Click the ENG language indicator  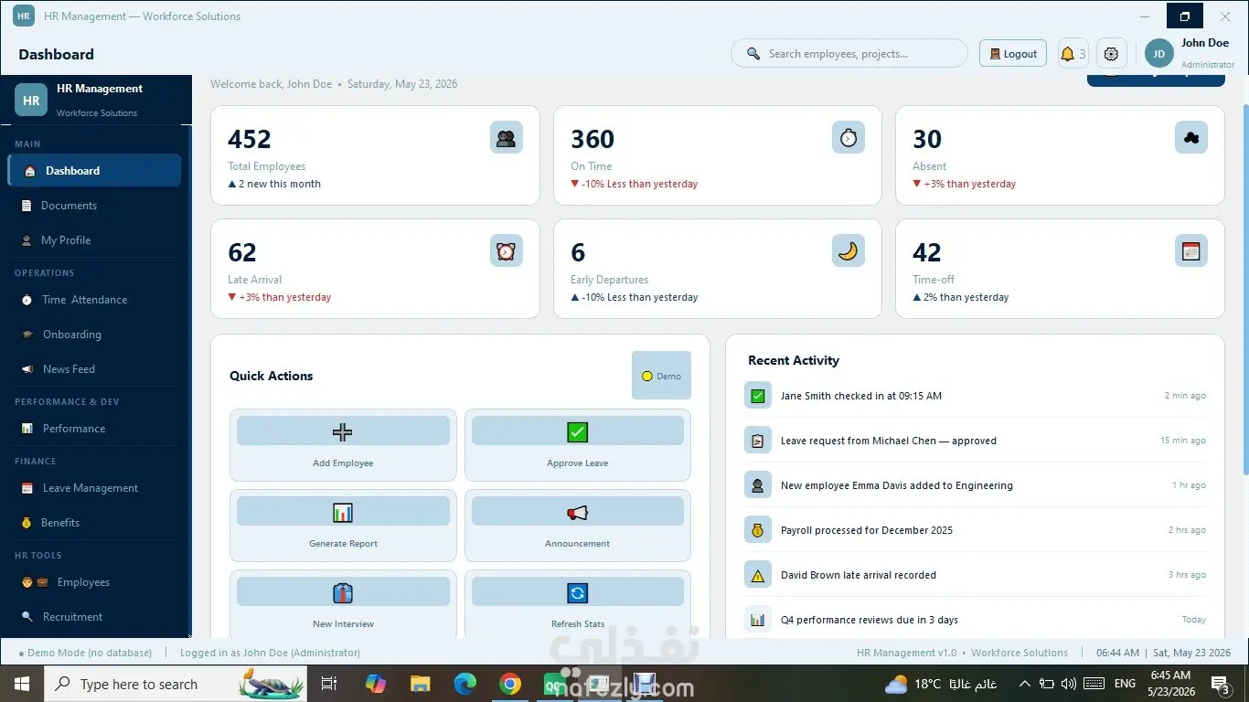[x=1125, y=684]
